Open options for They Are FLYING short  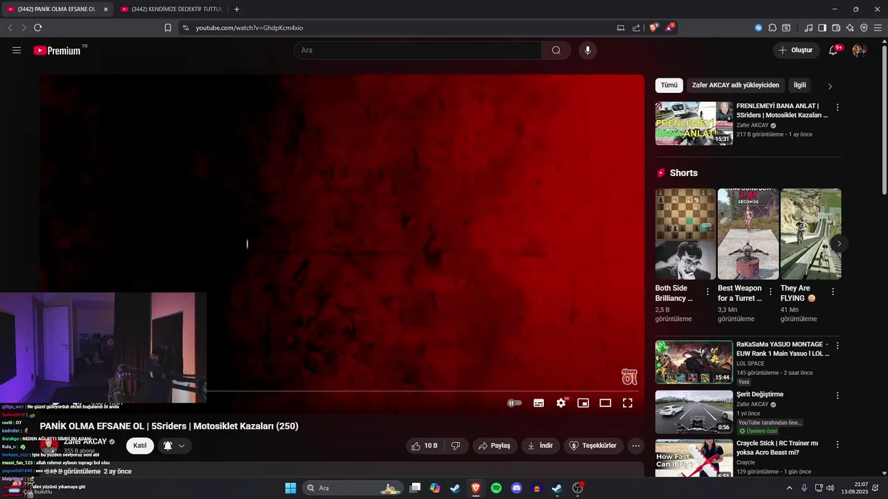click(833, 292)
